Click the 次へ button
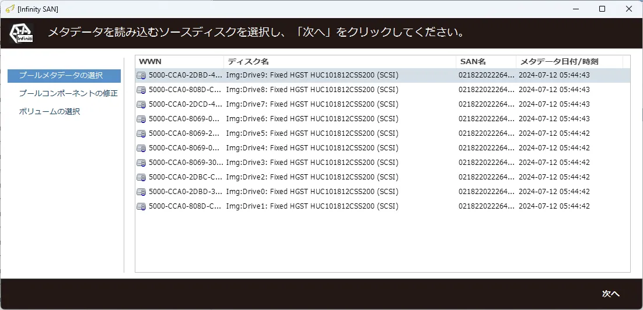The width and height of the screenshot is (643, 310). click(x=610, y=294)
